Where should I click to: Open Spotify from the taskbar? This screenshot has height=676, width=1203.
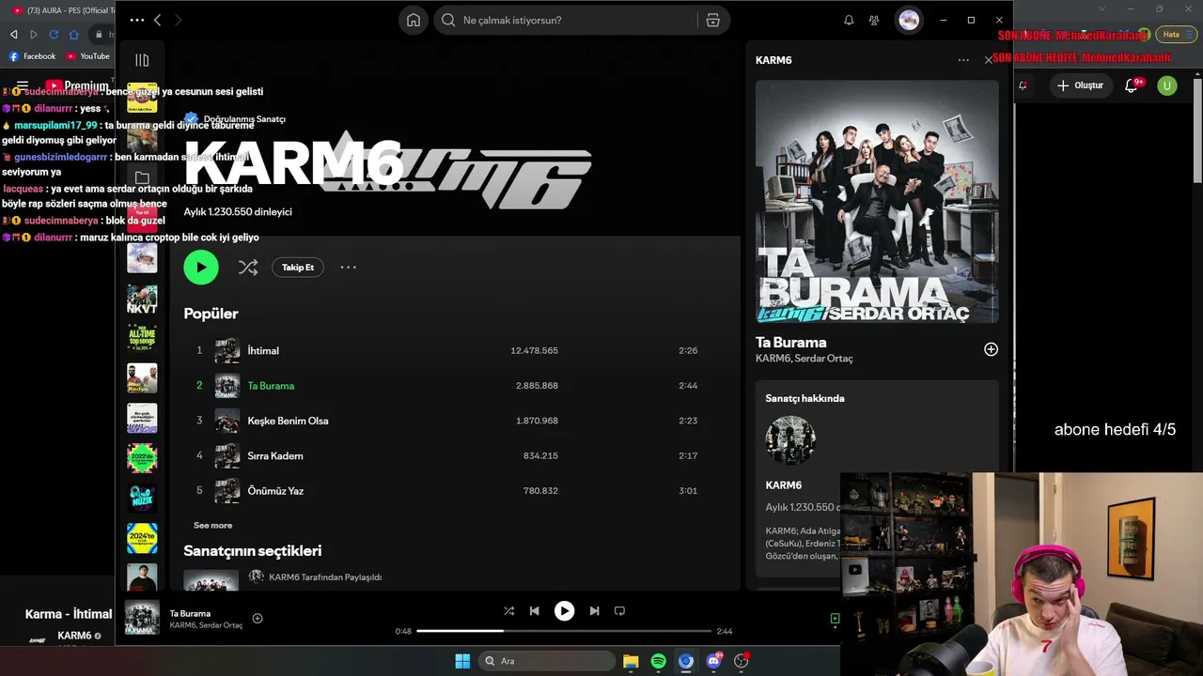658,661
